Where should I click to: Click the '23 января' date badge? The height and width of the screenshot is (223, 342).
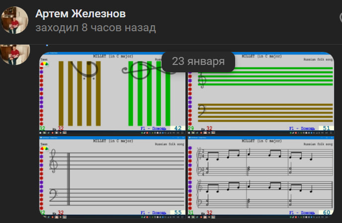pos(198,61)
